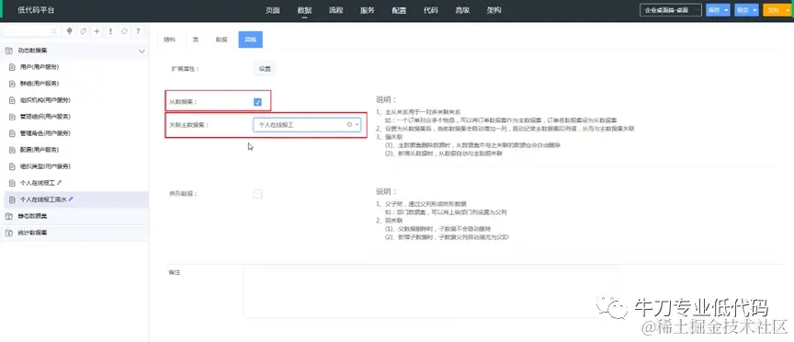Open the 高级 item in top navigation bar
The height and width of the screenshot is (342, 794).
[462, 10]
